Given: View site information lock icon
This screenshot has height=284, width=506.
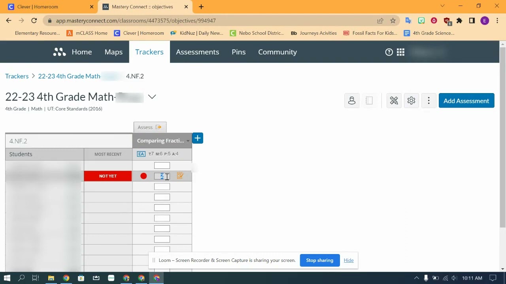Looking at the screenshot, I should tap(49, 21).
